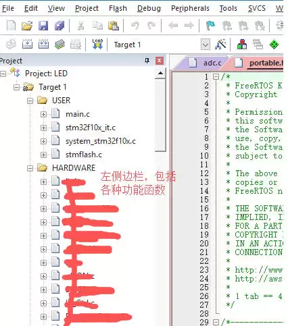This screenshot has width=288, height=326.
Task: Open a file with the Open icon
Action: [27, 26]
